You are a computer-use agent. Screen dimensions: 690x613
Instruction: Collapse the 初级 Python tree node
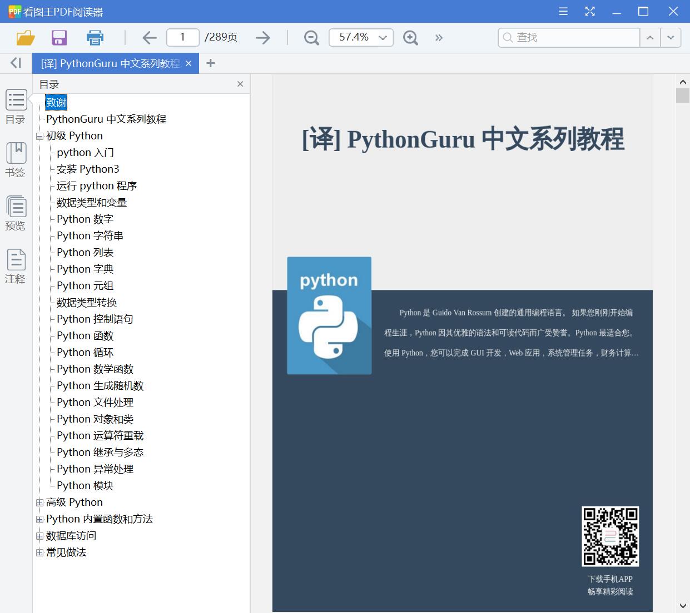click(x=39, y=135)
